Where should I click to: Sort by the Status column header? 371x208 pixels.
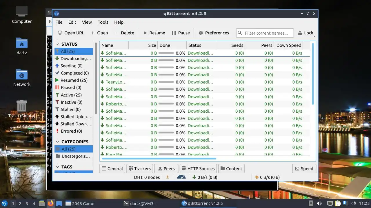[x=201, y=45]
